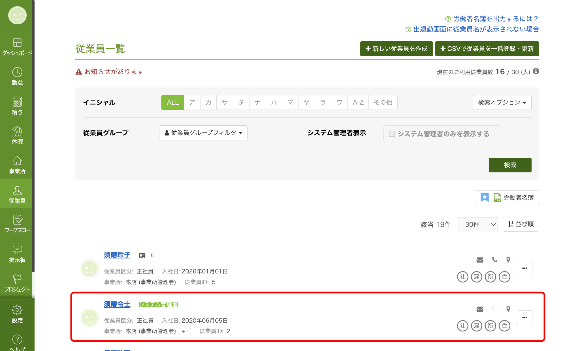Click the avatar thumbnail of 須磨玲子
The width and height of the screenshot is (580, 351).
89,268
